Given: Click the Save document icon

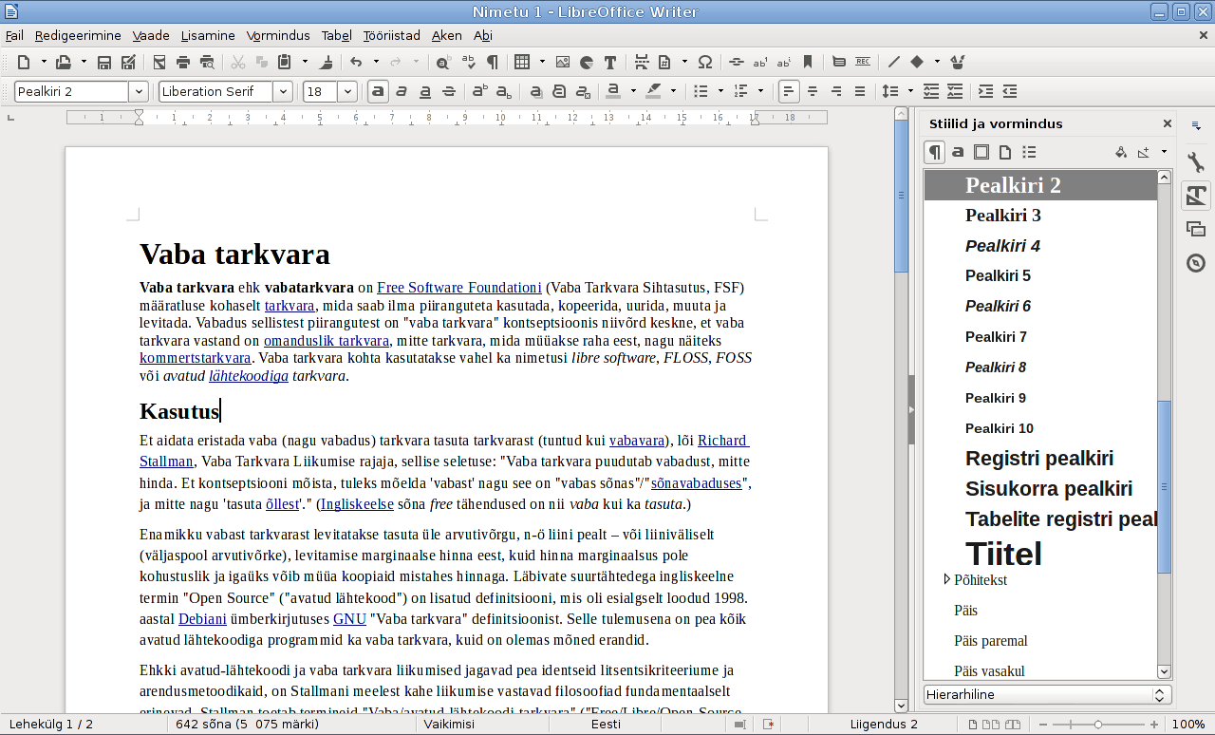Looking at the screenshot, I should [104, 63].
